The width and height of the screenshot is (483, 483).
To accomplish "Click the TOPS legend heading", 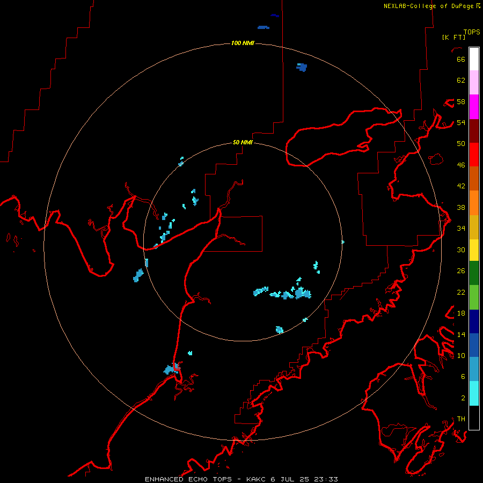I will (472, 32).
